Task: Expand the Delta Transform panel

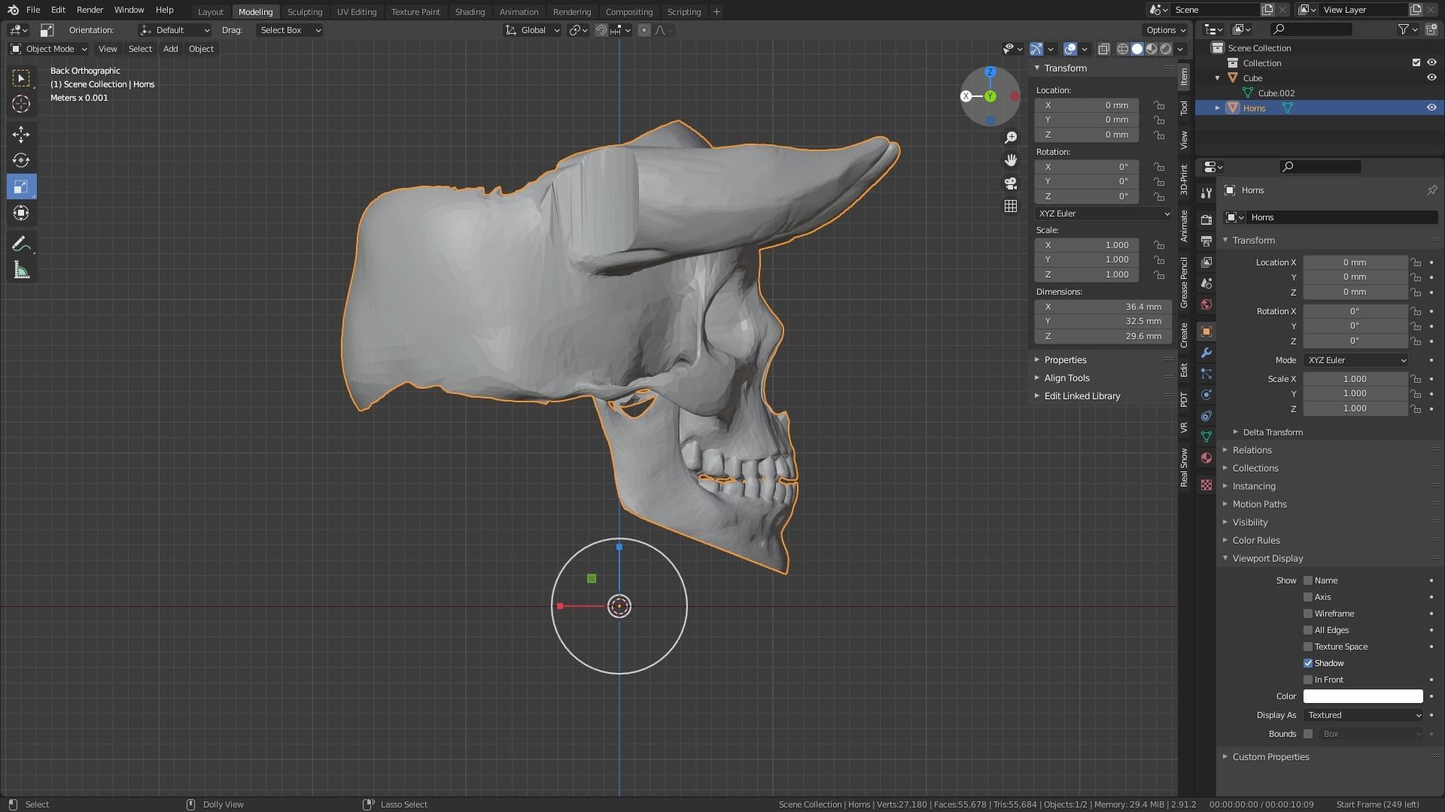Action: (1272, 432)
